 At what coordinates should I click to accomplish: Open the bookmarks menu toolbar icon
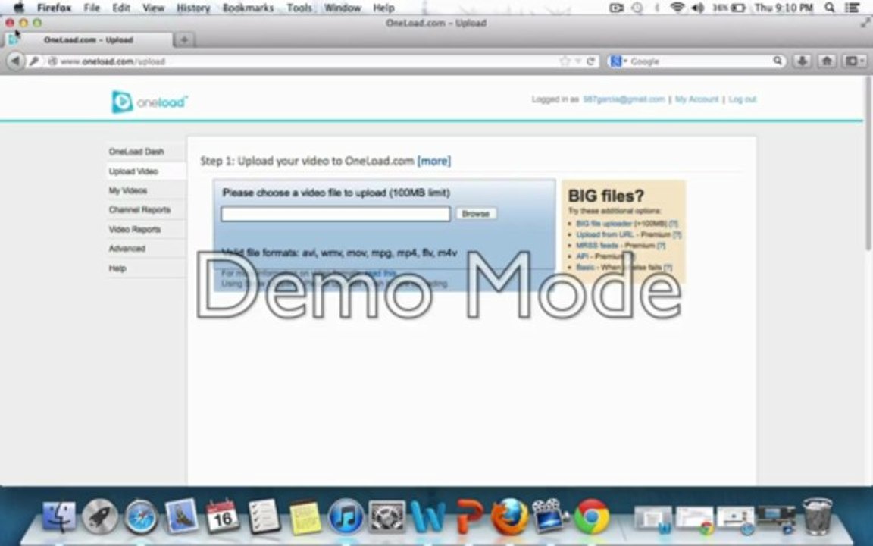coord(855,61)
